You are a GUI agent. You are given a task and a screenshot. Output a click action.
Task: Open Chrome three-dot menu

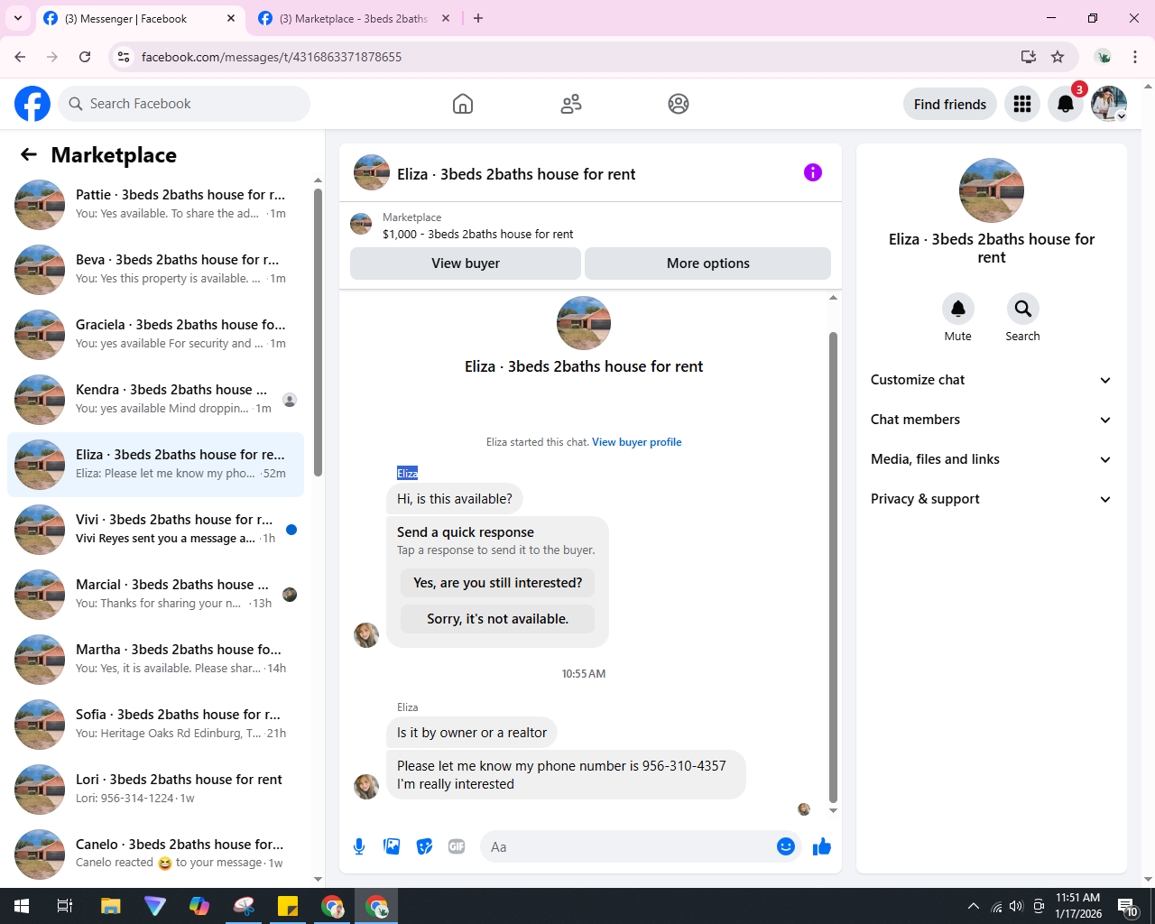tap(1135, 57)
